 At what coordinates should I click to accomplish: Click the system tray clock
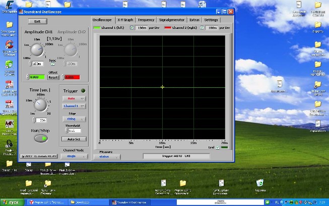pyautogui.click(x=323, y=202)
